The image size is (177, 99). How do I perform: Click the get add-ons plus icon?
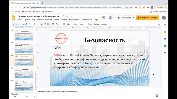[x=165, y=64]
